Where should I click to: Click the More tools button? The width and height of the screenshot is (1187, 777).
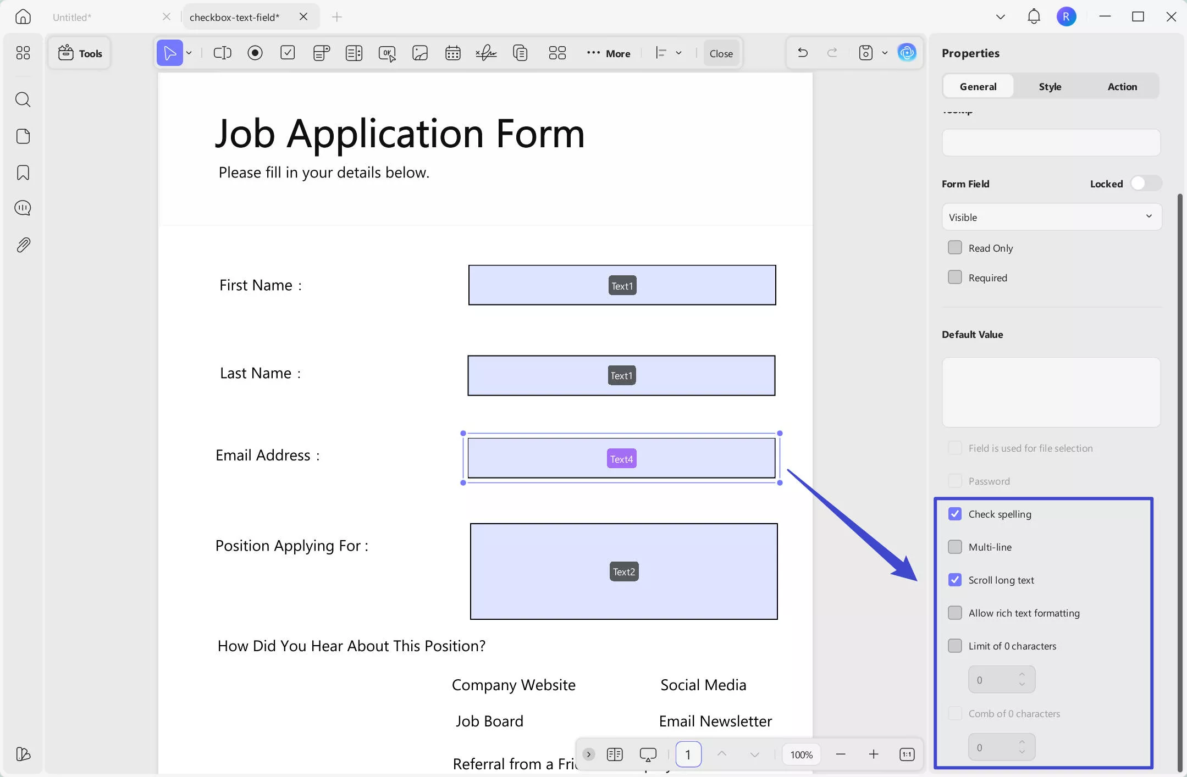(609, 53)
